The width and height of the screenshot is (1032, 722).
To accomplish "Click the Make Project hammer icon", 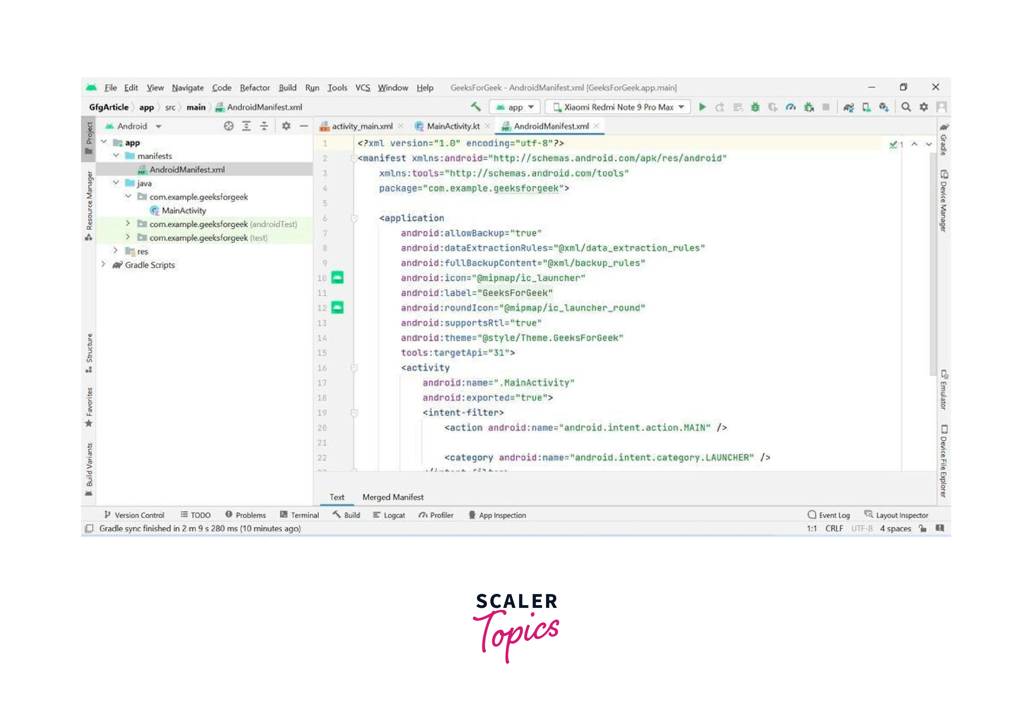I will tap(476, 107).
